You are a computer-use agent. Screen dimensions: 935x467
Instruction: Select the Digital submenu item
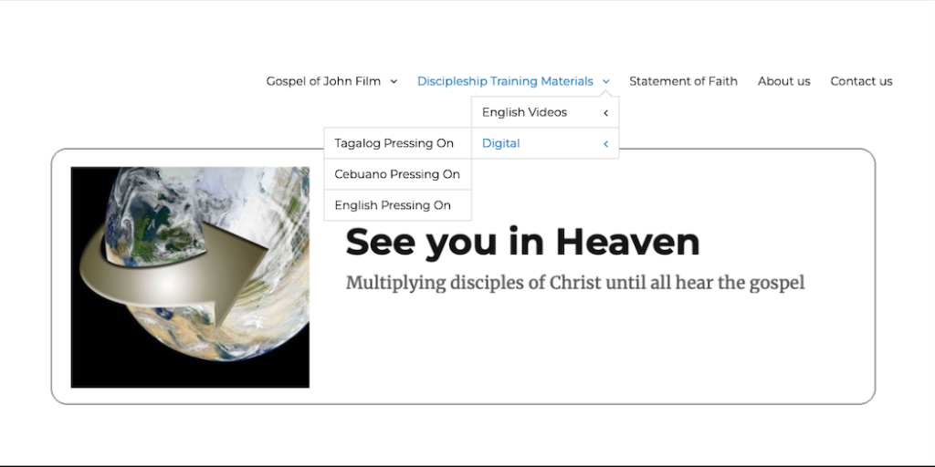click(501, 143)
